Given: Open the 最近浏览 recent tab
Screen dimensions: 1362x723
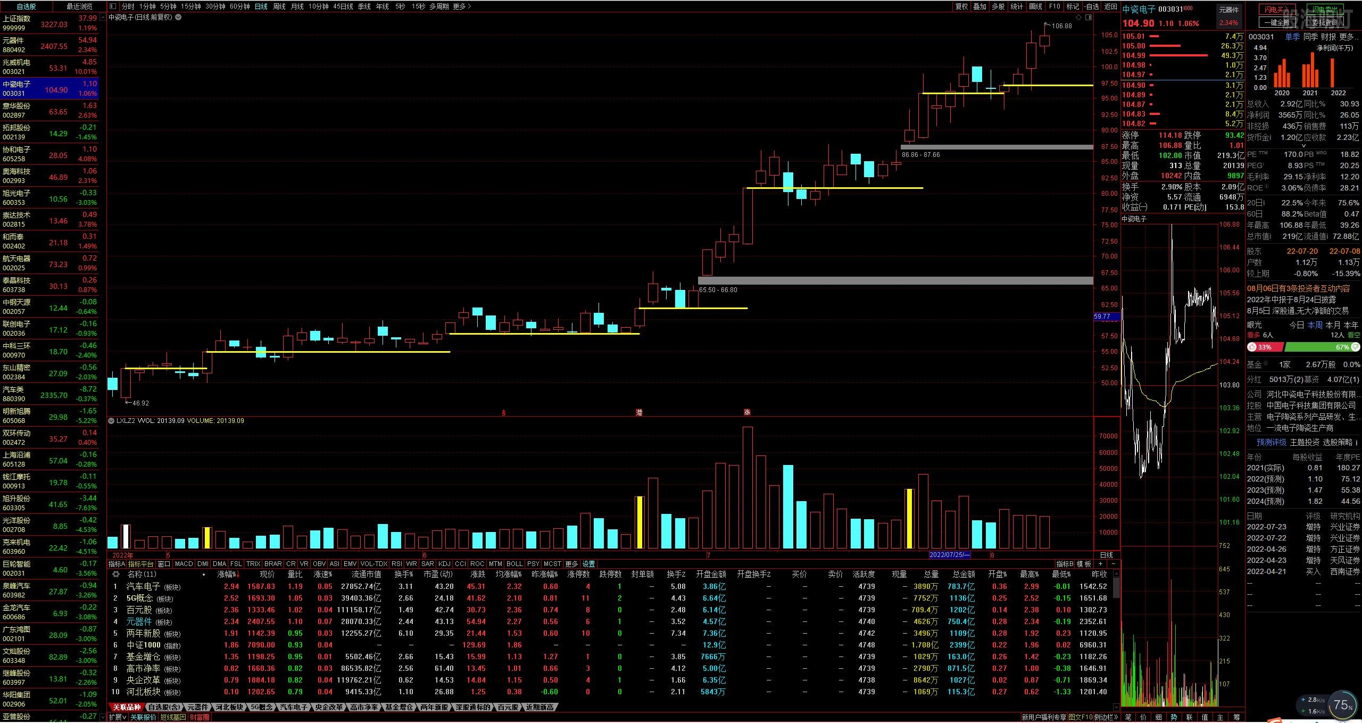Looking at the screenshot, I should [x=79, y=6].
